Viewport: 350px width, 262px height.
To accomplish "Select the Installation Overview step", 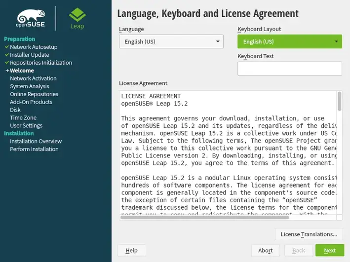I will click(x=36, y=141).
